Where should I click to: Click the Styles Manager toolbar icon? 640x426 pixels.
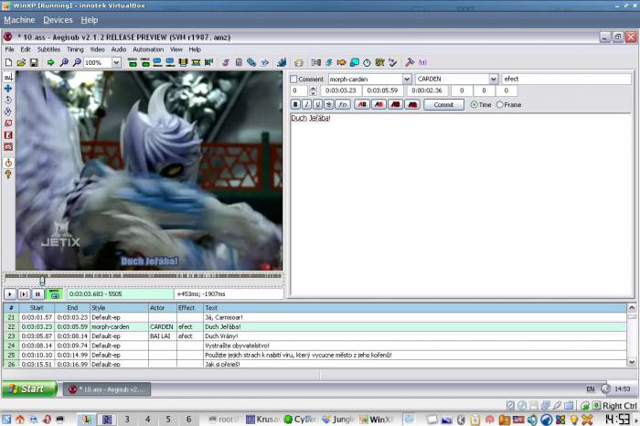226,62
